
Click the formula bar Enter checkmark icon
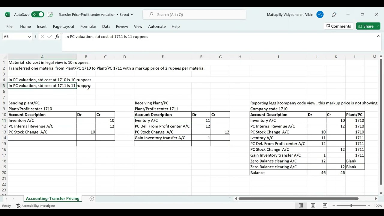(50, 37)
